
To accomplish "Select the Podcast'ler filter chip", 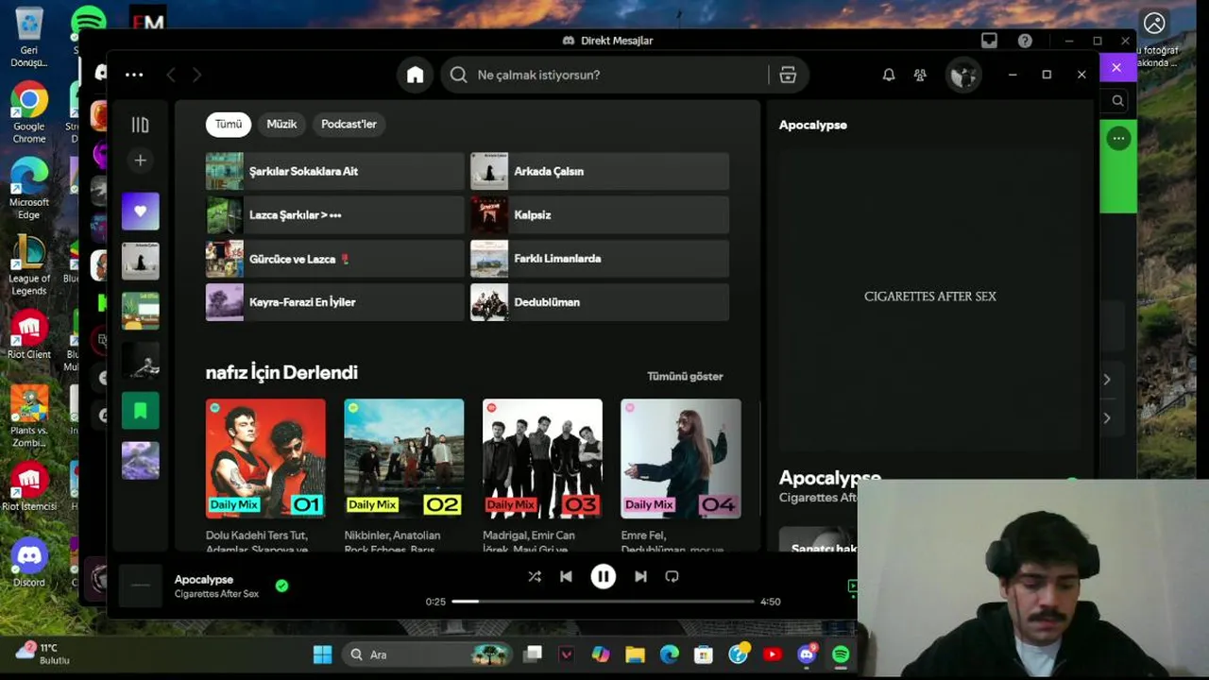I will (349, 124).
